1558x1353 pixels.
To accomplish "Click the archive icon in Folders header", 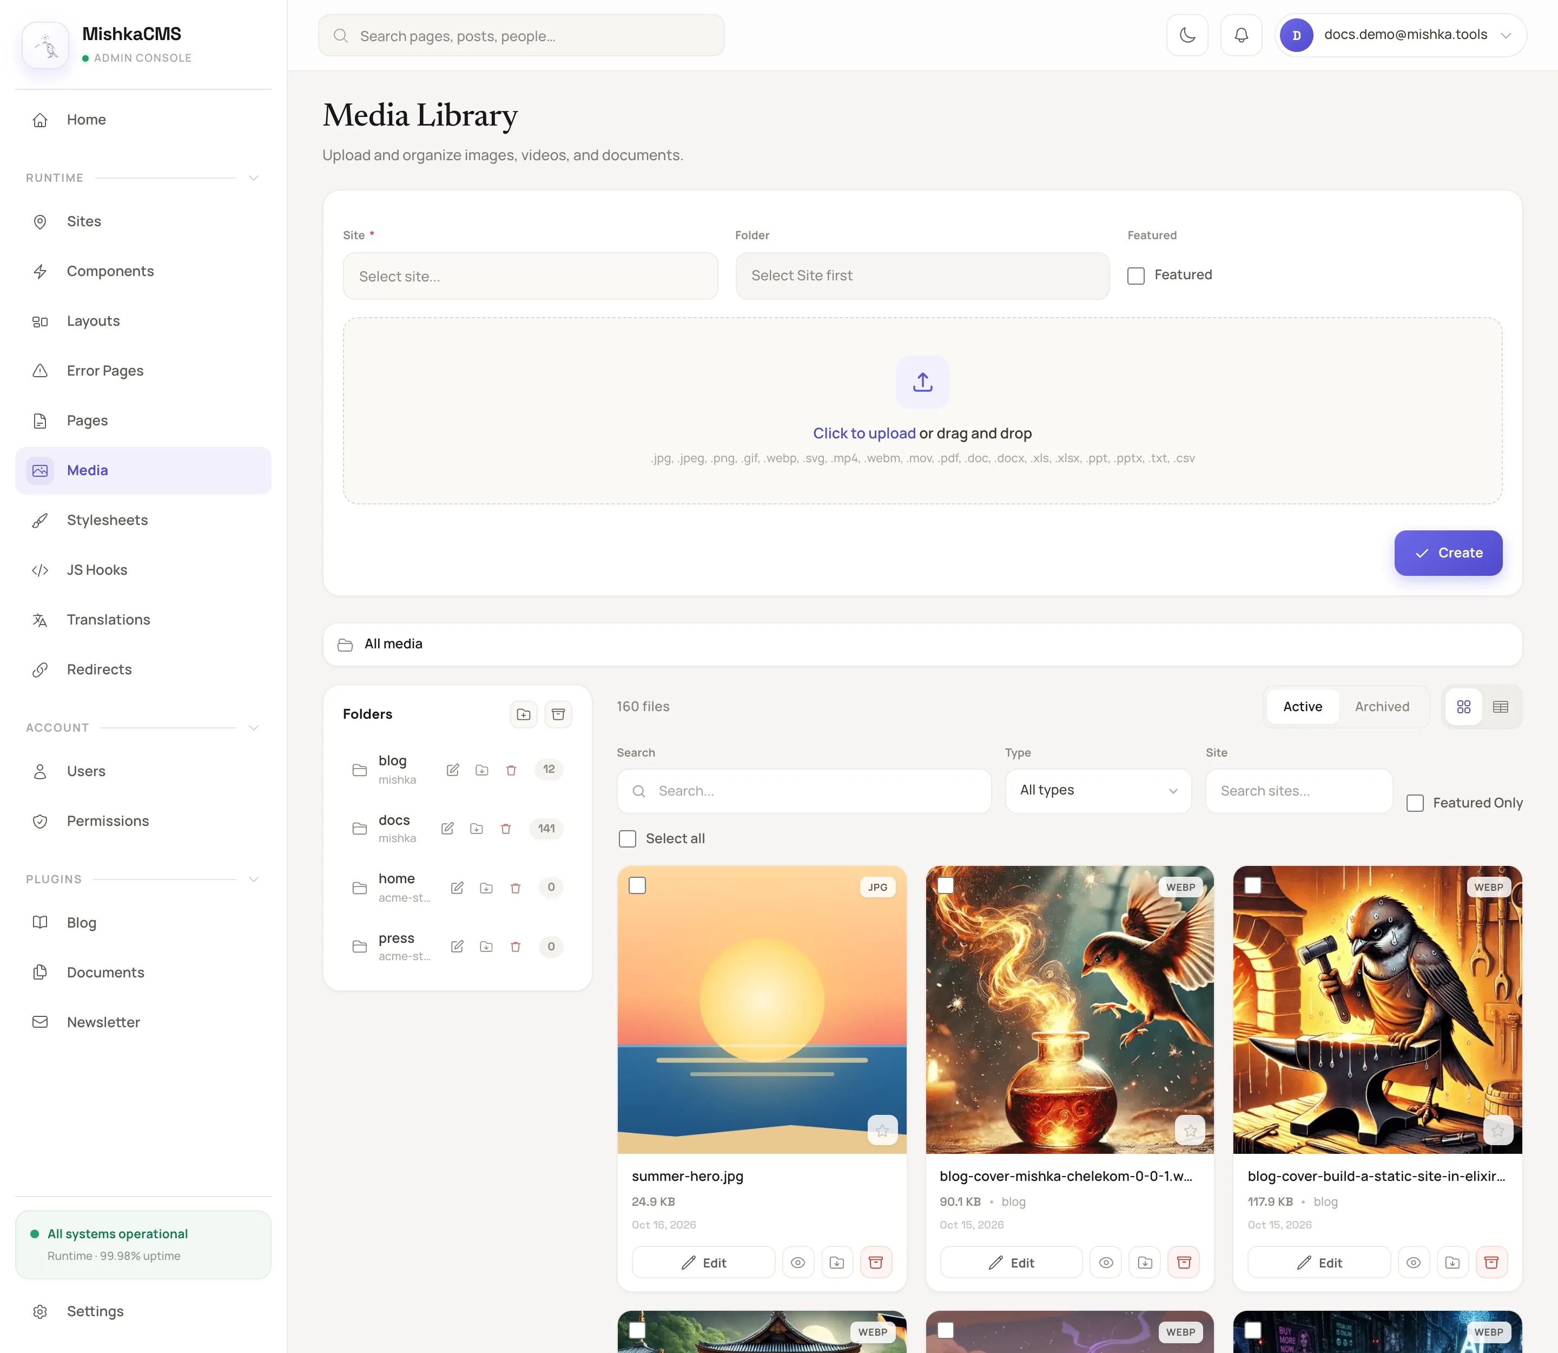I will click(558, 714).
